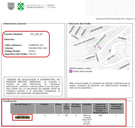Select the Área Libre value 50

point(66,116)
